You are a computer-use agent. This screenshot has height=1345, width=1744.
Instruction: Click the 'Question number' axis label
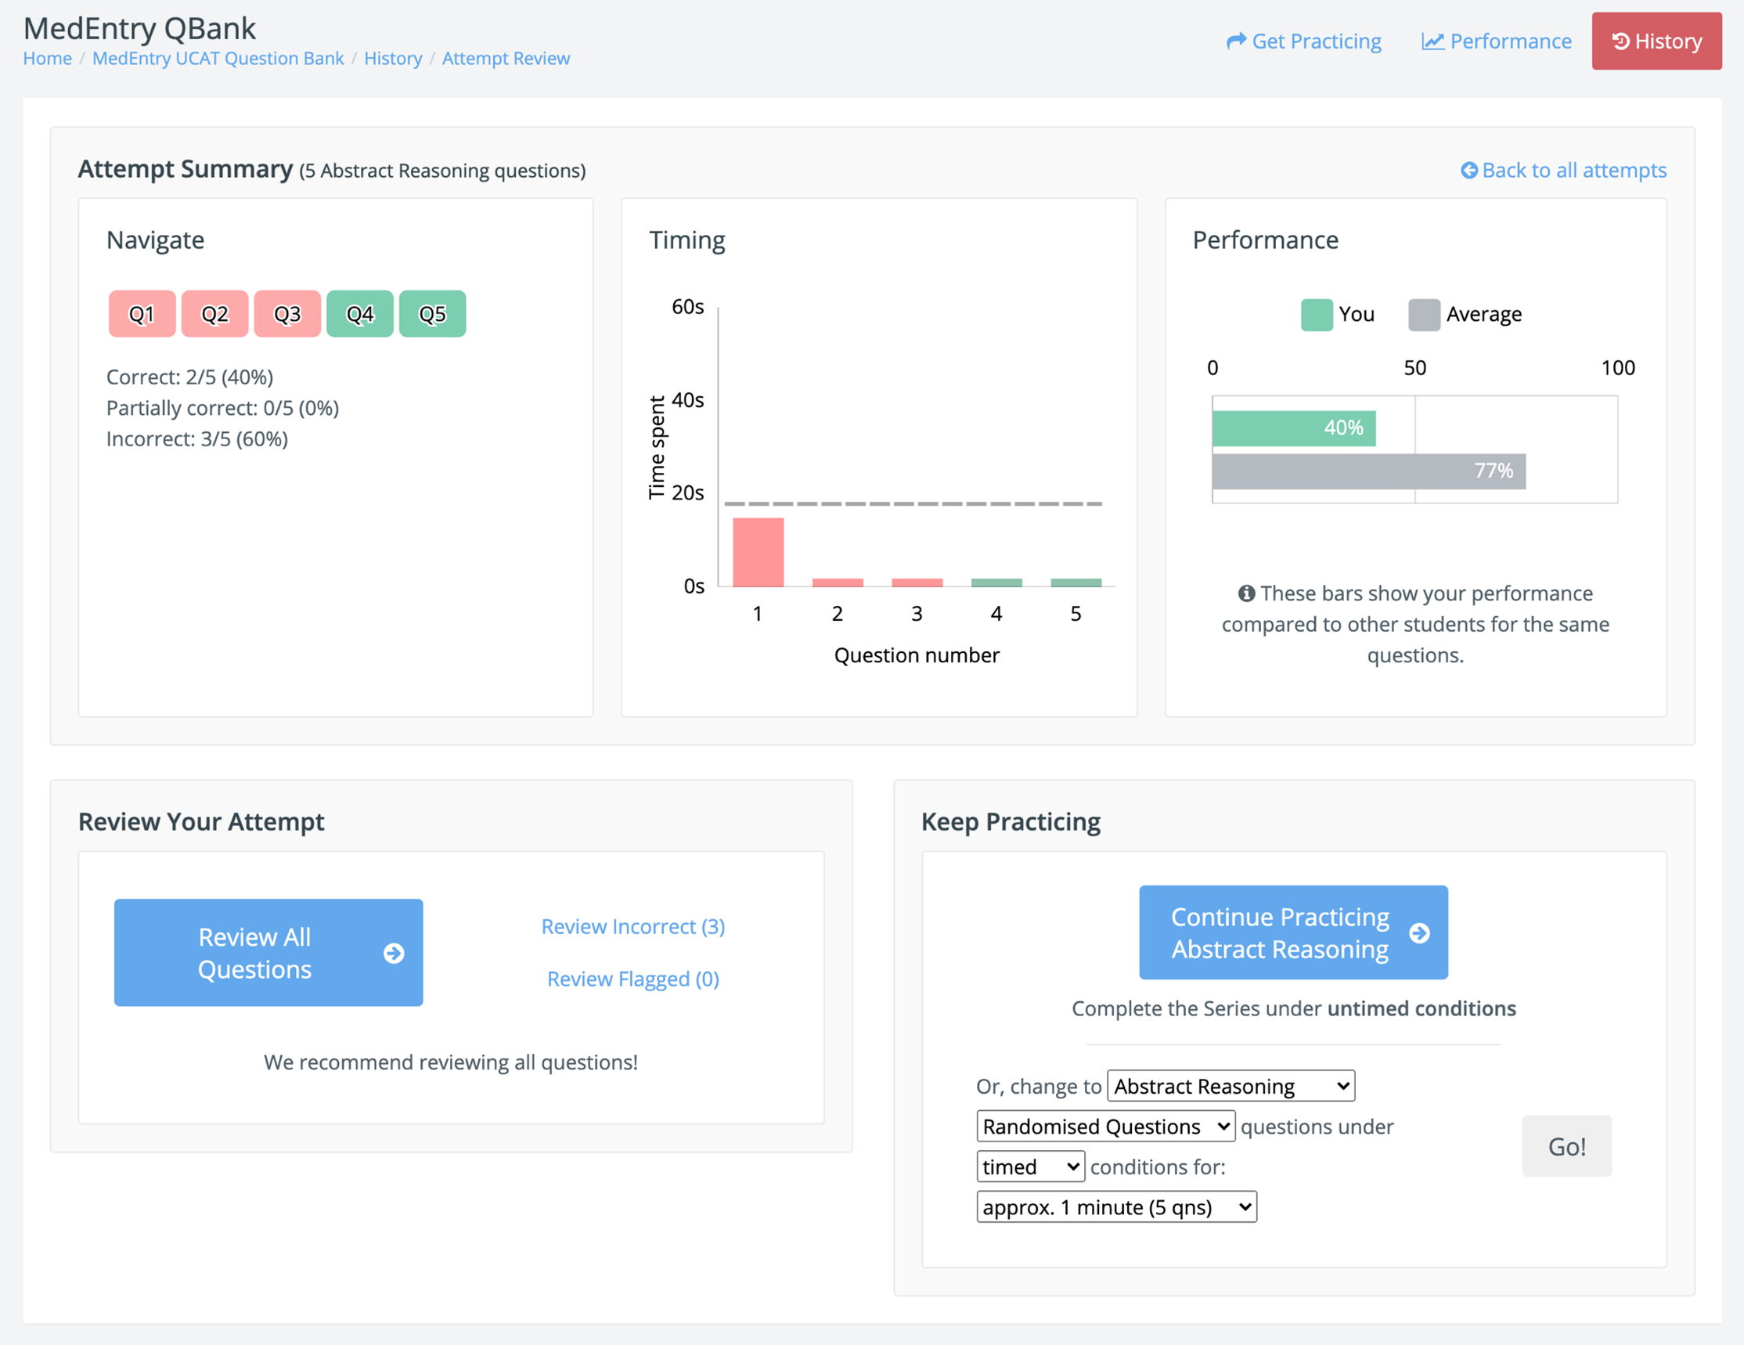click(917, 655)
